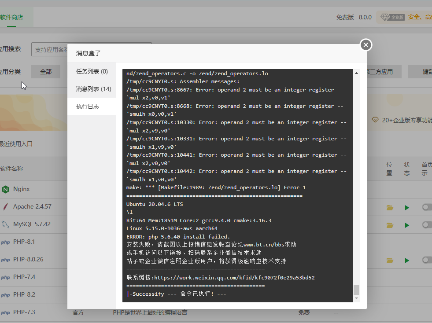The height and width of the screenshot is (323, 432).
Task: Click PHP-8.0.26 green status play icon
Action: coord(407,261)
